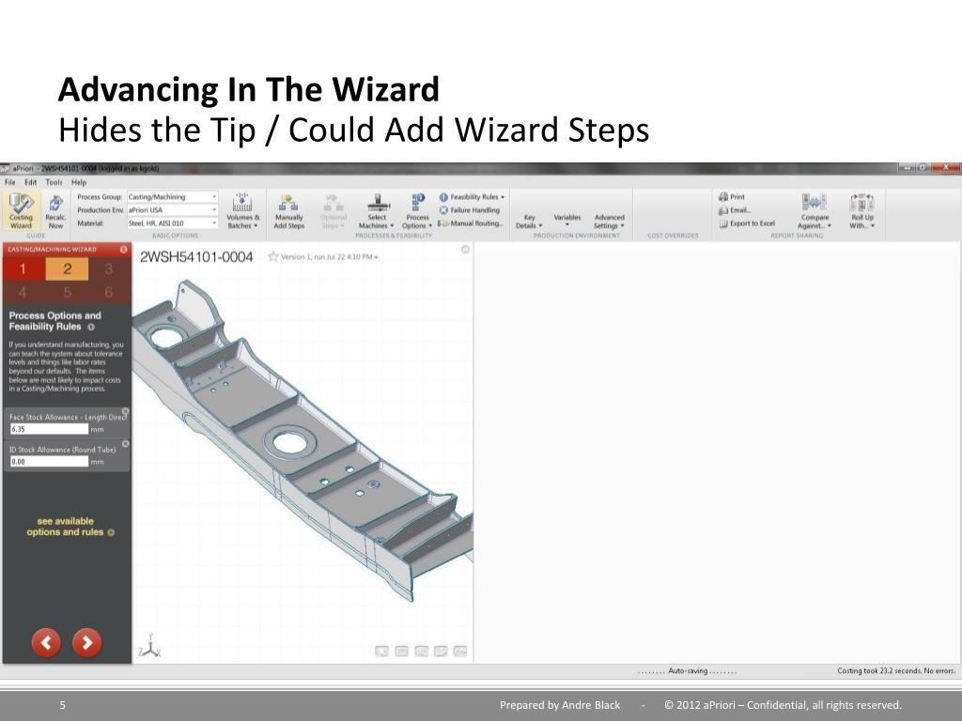Viewport: 962px width, 721px height.
Task: Click Face Stock Allowance value field
Action: [49, 429]
